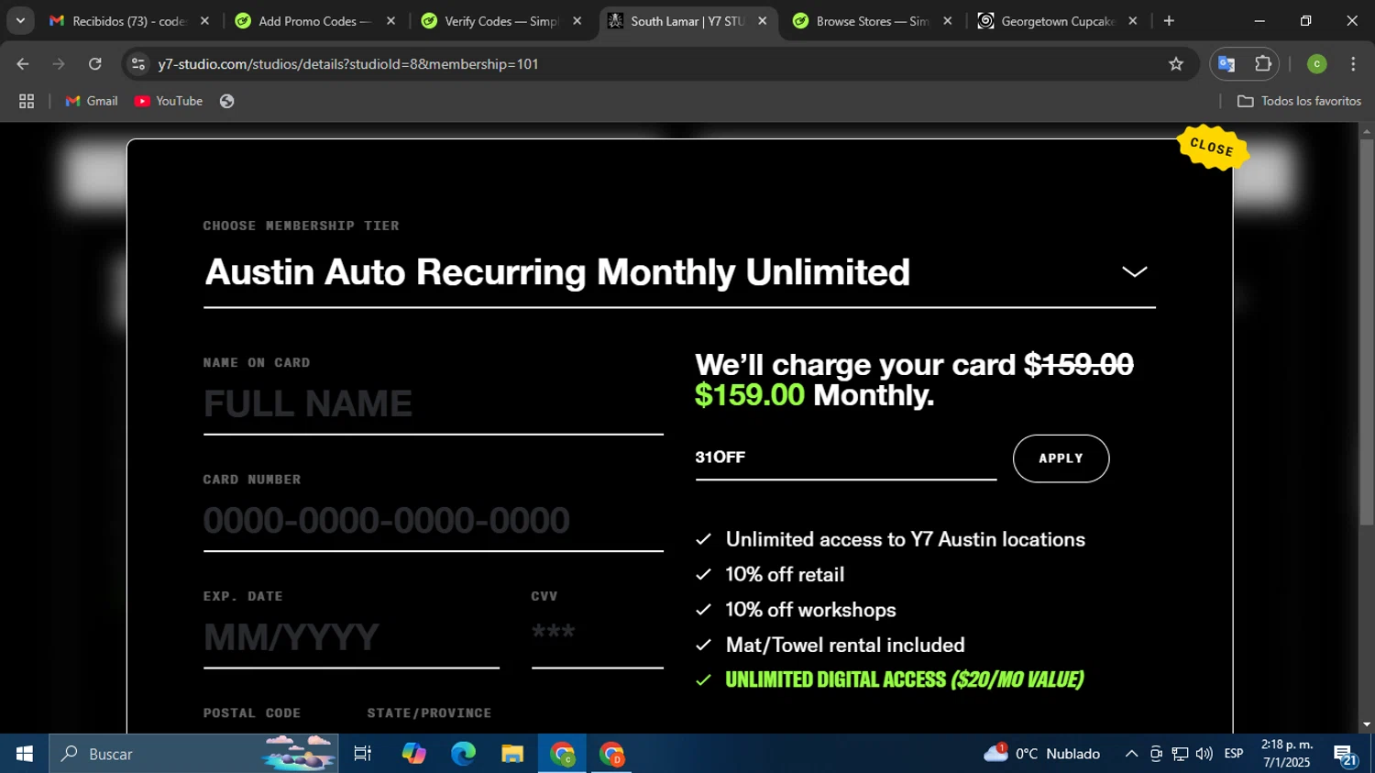Go back to previous page
This screenshot has width=1375, height=773.
click(23, 64)
